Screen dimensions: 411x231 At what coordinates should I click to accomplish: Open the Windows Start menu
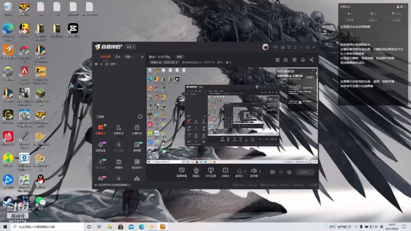pyautogui.click(x=5, y=226)
